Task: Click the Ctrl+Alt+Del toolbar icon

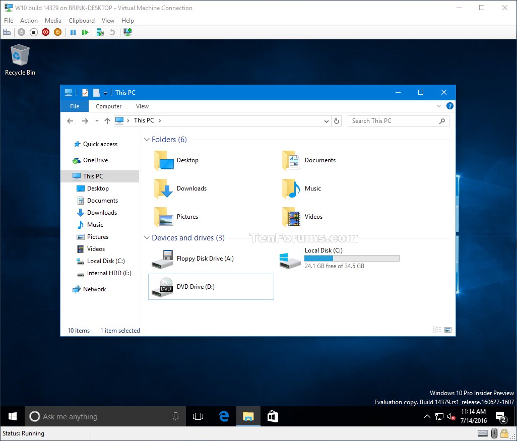Action: 7,32
